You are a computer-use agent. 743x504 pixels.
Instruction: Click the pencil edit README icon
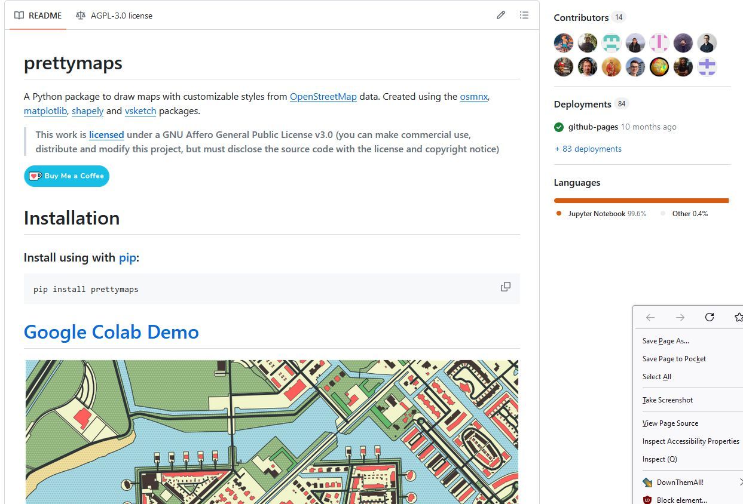tap(501, 15)
